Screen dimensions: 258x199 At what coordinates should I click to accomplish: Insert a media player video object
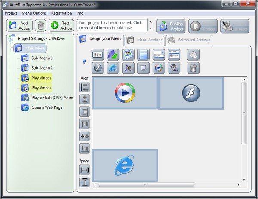[158, 67]
